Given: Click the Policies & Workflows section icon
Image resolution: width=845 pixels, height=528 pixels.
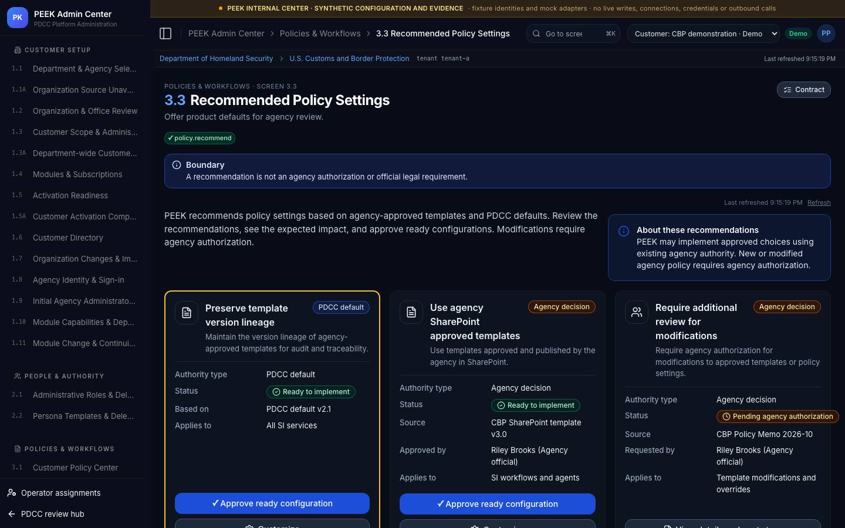Looking at the screenshot, I should 18,449.
